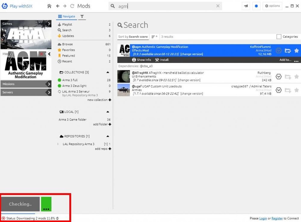Change version of @agm mod
Image resolution: width=301 pixels, height=222 pixels.
point(191,54)
